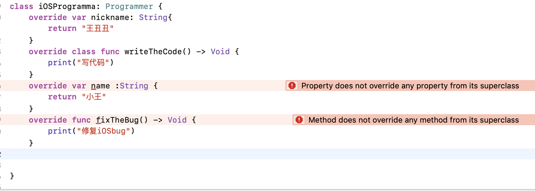Click the underlined name property identifier
The height and width of the screenshot is (191, 535).
100,86
